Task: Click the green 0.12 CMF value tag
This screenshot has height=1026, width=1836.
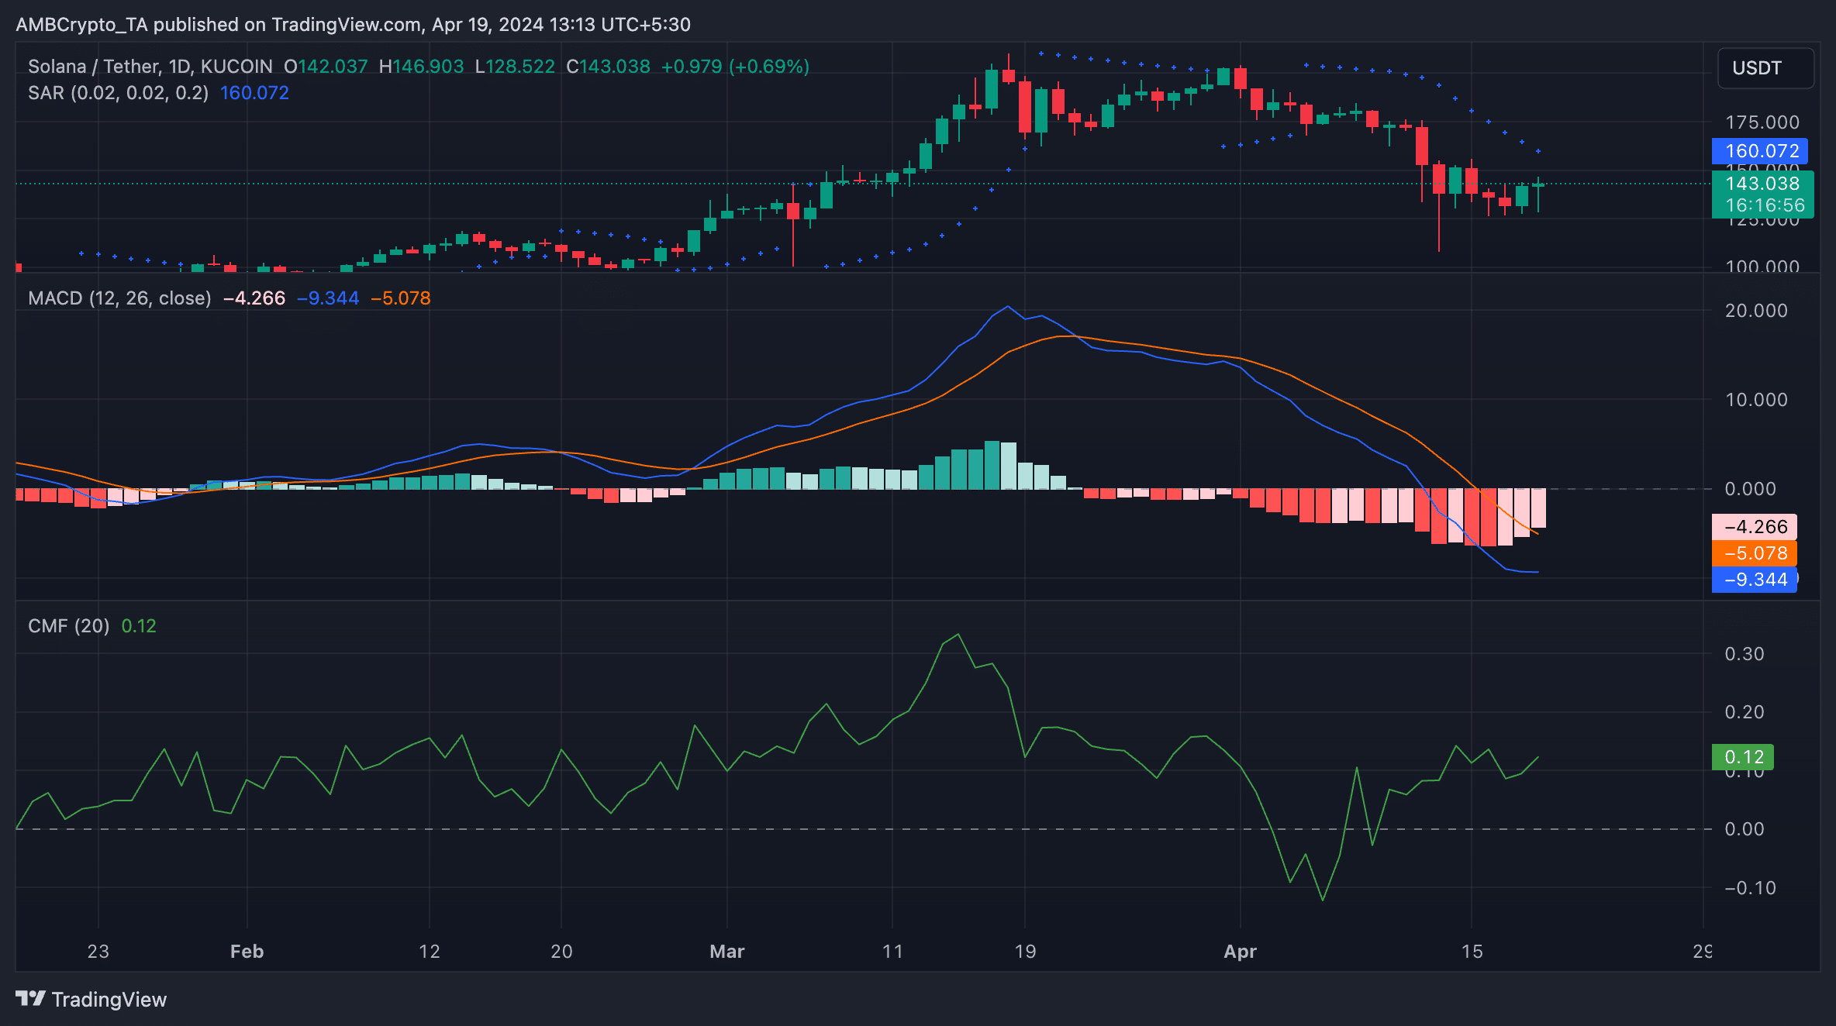Action: coord(1743,757)
